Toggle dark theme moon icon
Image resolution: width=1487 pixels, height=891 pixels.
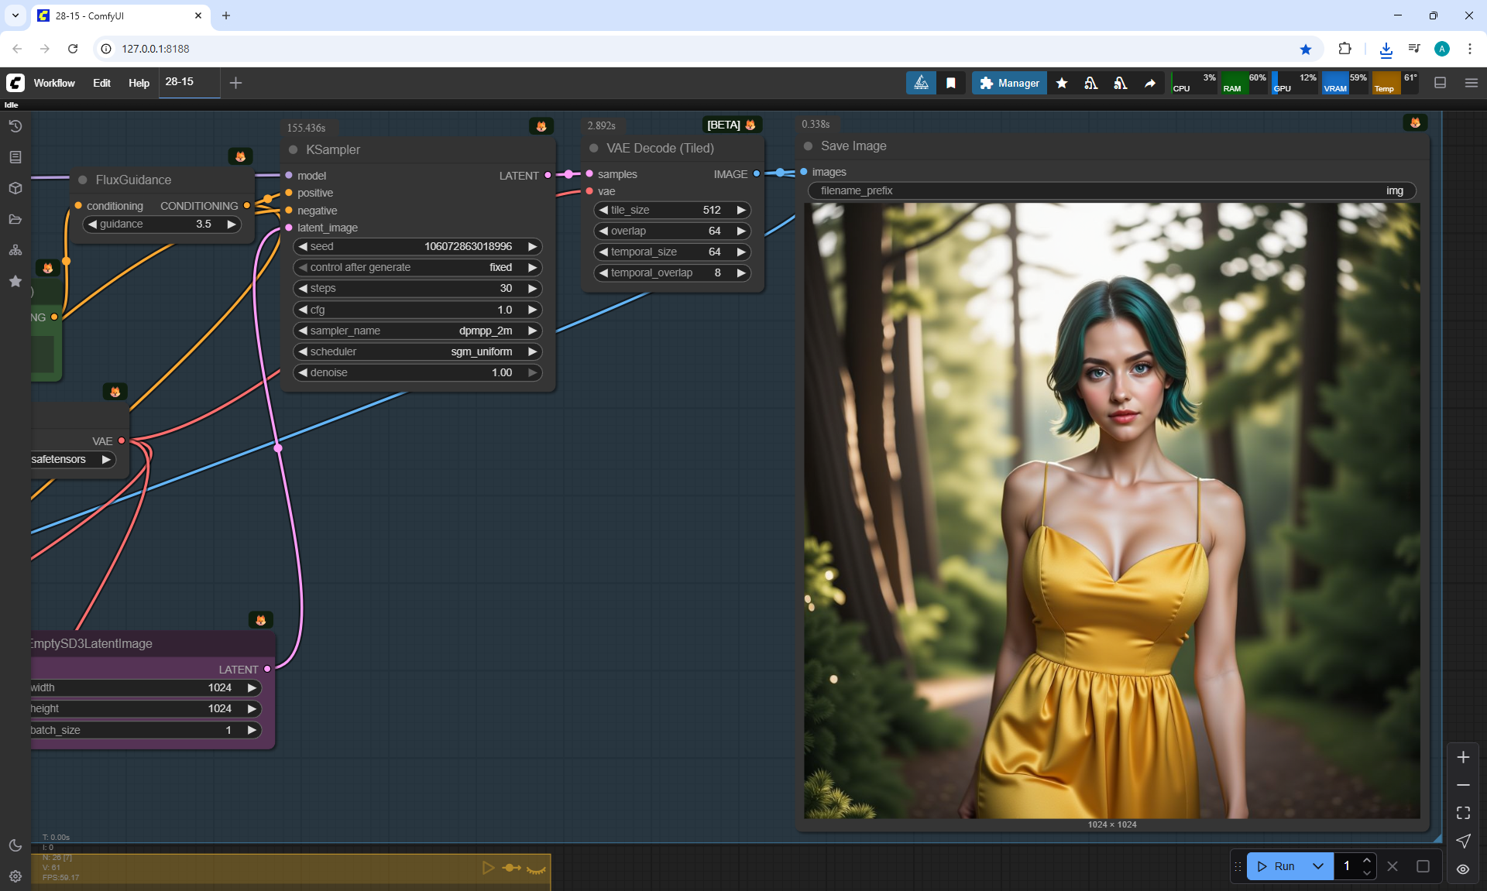pos(15,845)
